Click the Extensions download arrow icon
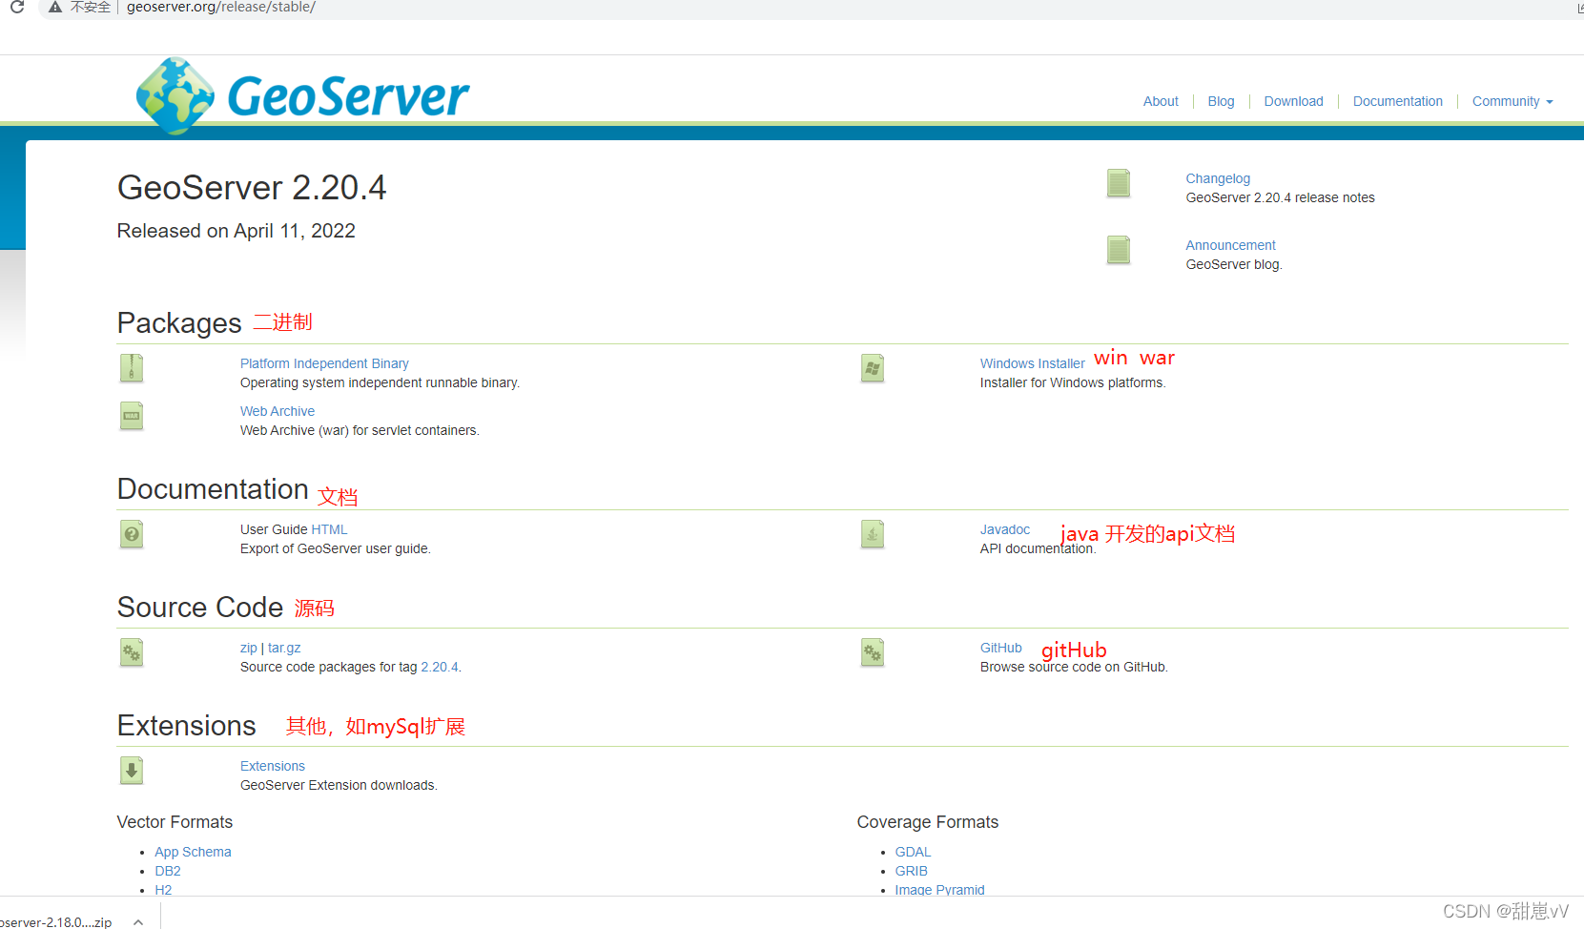Screen dimensions: 1584x929 click(132, 771)
